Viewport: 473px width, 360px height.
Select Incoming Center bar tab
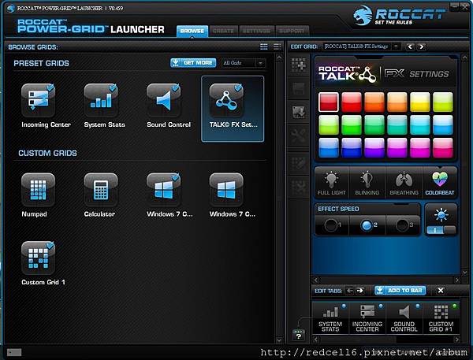tap(367, 318)
